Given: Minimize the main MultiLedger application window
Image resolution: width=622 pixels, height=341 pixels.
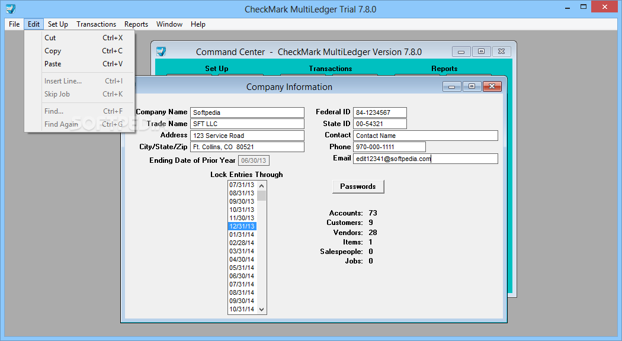Looking at the screenshot, I should (568, 7).
